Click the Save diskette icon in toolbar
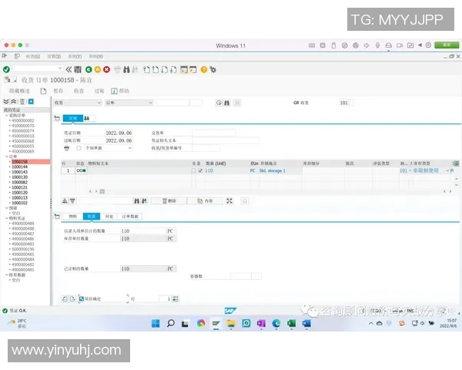462x370 pixels. click(78, 69)
